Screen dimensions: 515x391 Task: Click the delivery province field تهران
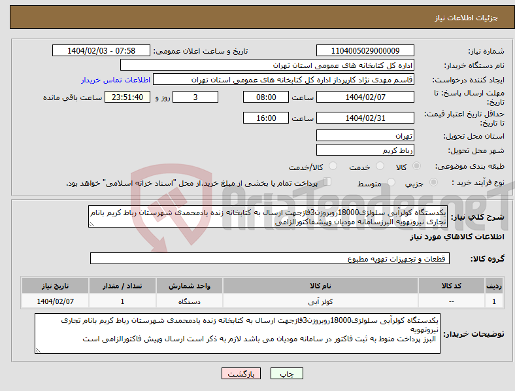pyautogui.click(x=365, y=135)
